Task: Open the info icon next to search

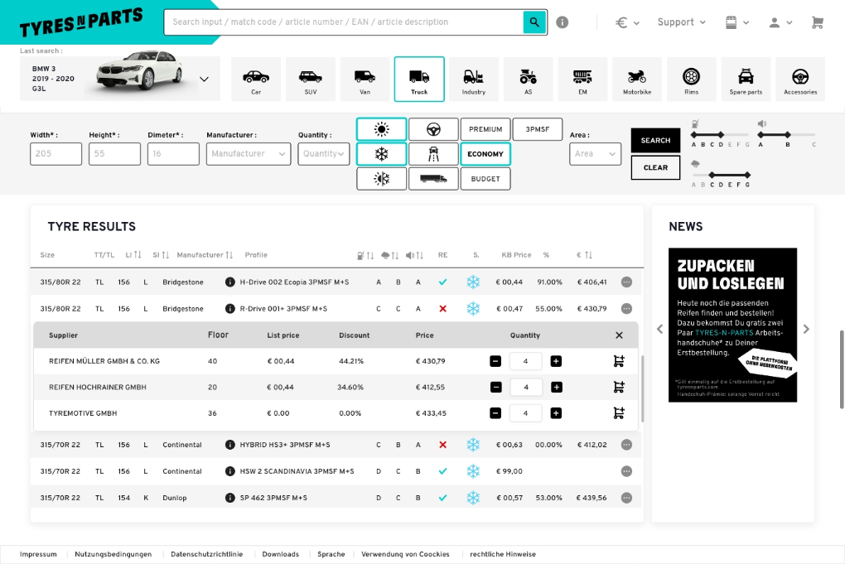Action: (x=562, y=22)
